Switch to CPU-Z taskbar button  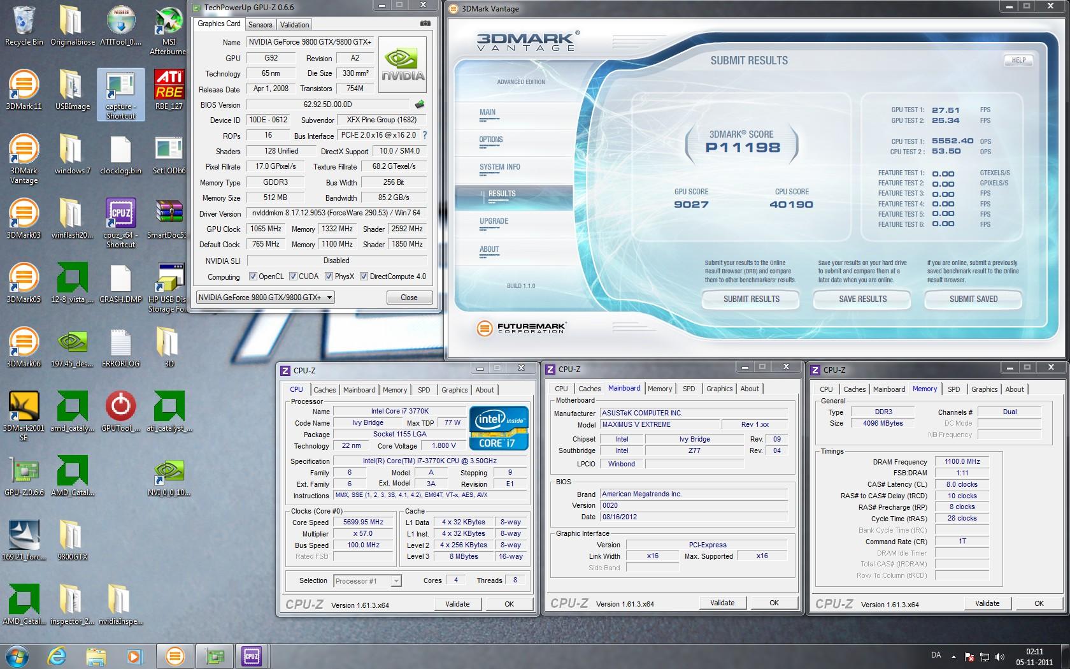click(252, 656)
